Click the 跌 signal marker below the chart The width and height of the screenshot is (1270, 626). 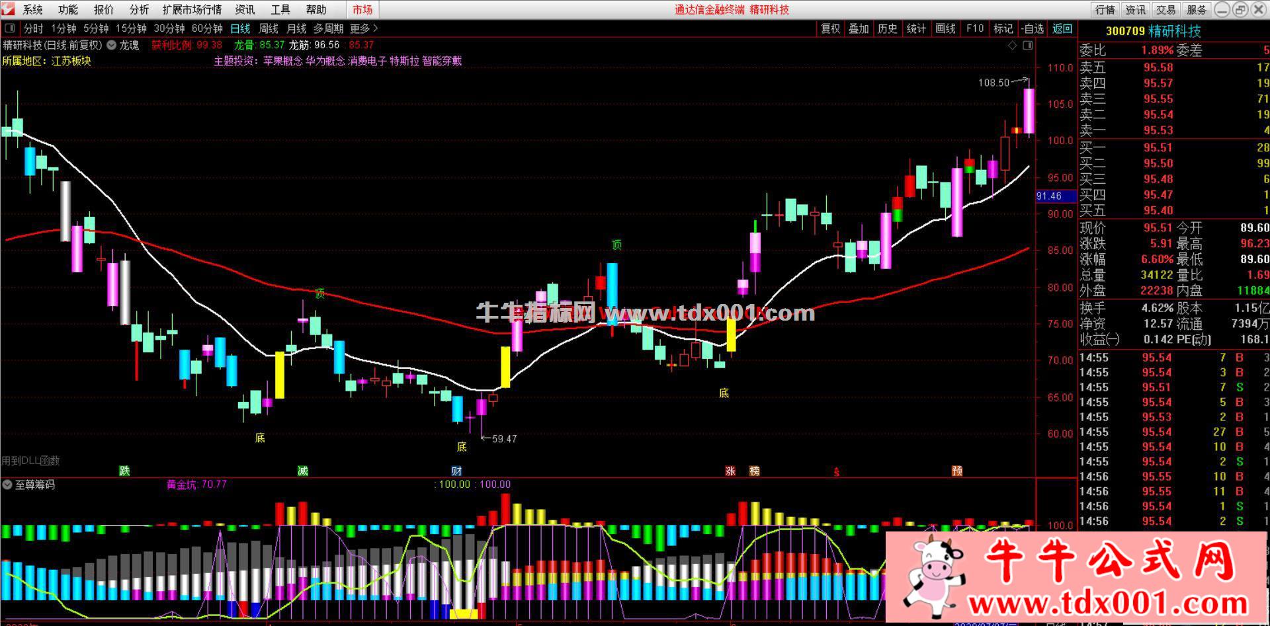tap(124, 471)
